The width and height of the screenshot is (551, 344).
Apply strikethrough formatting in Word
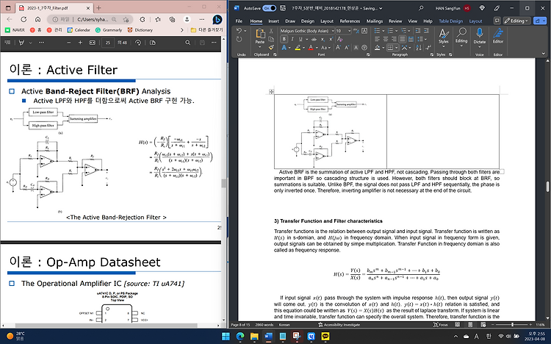(314, 40)
